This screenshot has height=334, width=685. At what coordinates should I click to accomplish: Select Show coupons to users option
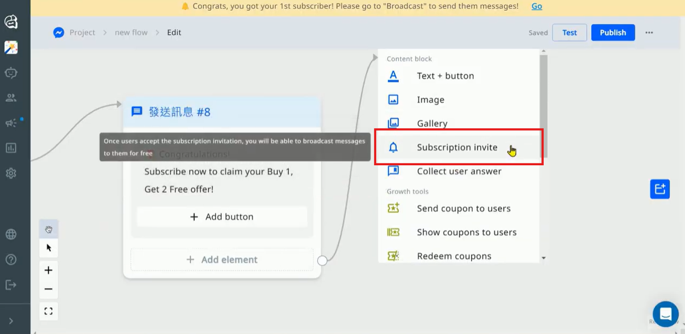tap(458, 232)
